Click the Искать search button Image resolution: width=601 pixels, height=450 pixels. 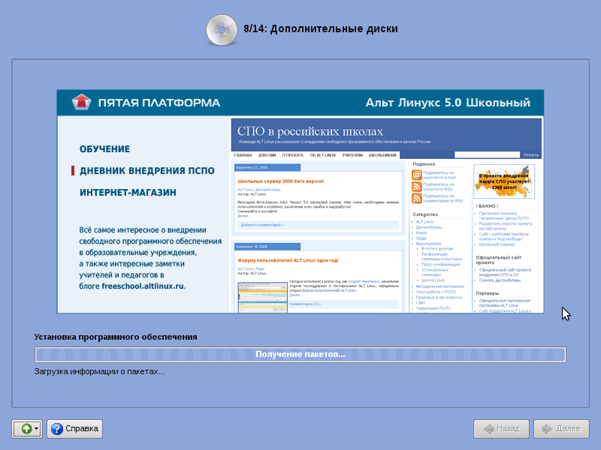[x=531, y=154]
